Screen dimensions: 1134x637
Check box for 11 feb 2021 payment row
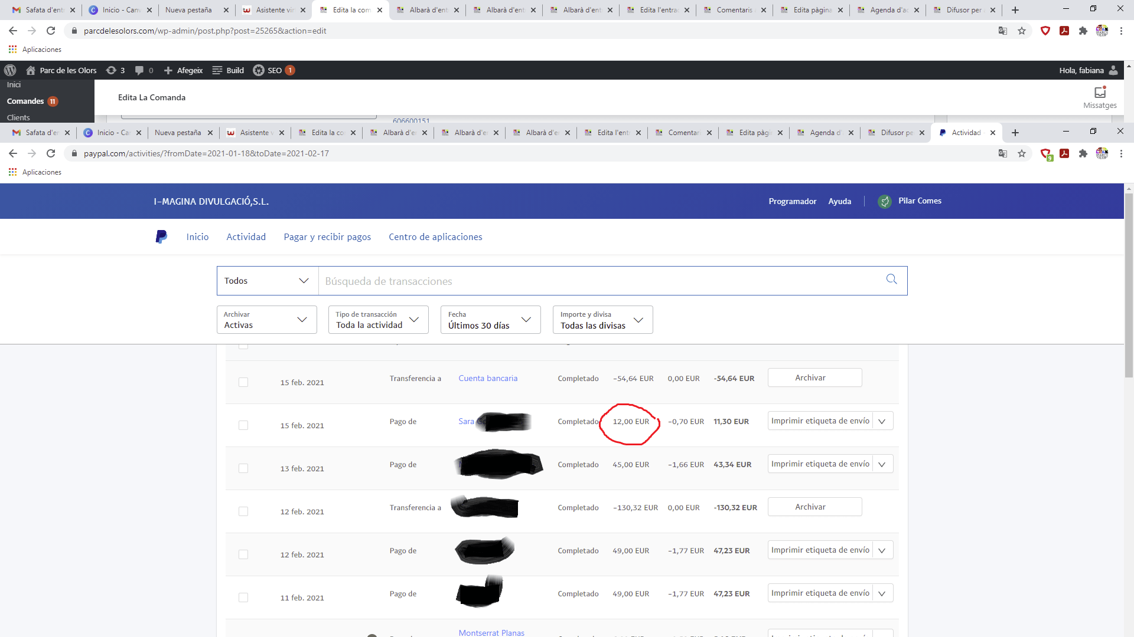tap(243, 597)
